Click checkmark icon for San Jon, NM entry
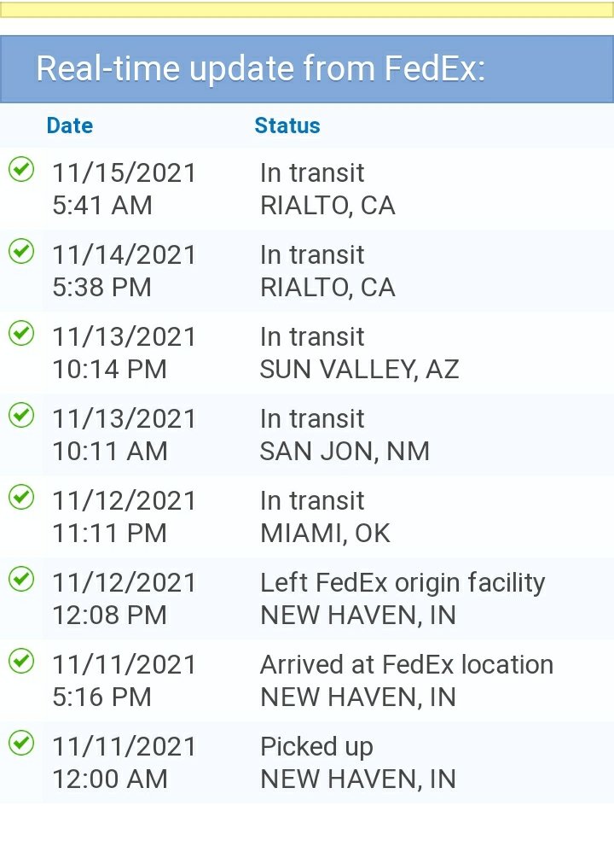The image size is (614, 852). pyautogui.click(x=21, y=415)
